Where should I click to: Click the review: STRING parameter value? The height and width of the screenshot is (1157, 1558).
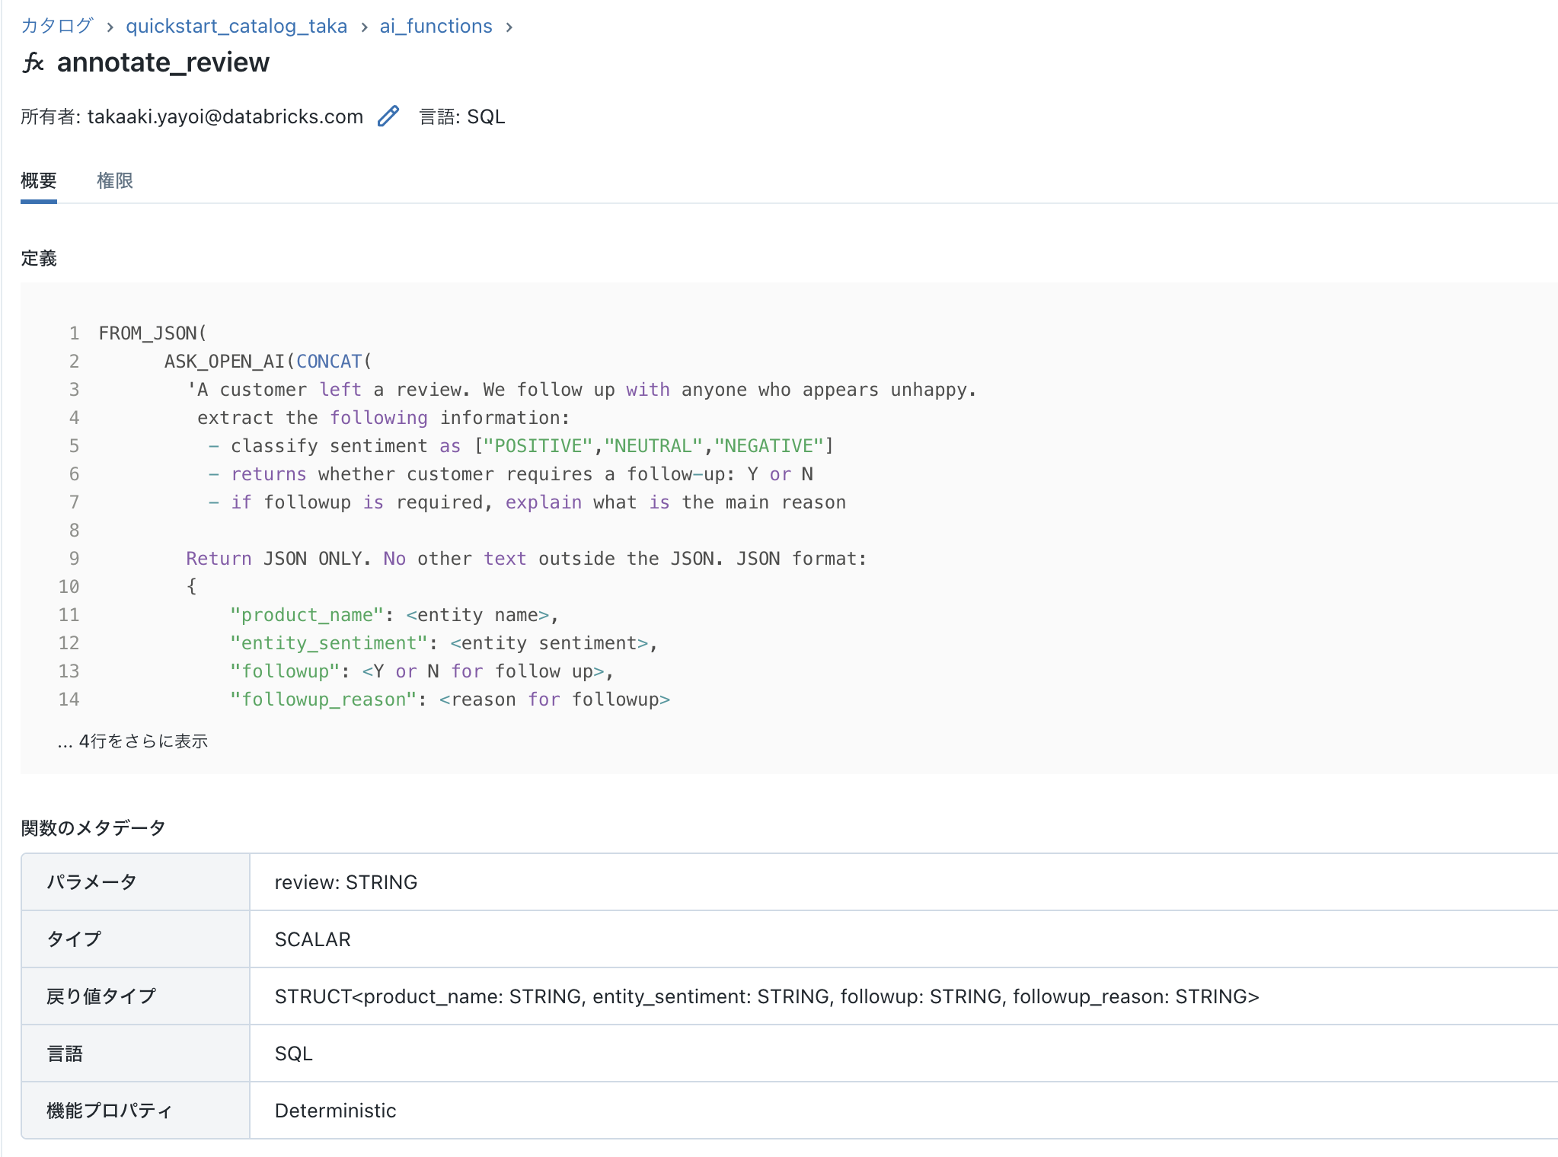tap(346, 881)
